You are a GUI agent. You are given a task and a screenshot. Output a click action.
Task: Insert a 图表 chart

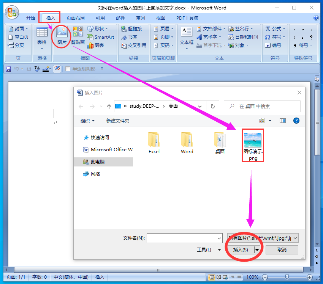[96, 46]
